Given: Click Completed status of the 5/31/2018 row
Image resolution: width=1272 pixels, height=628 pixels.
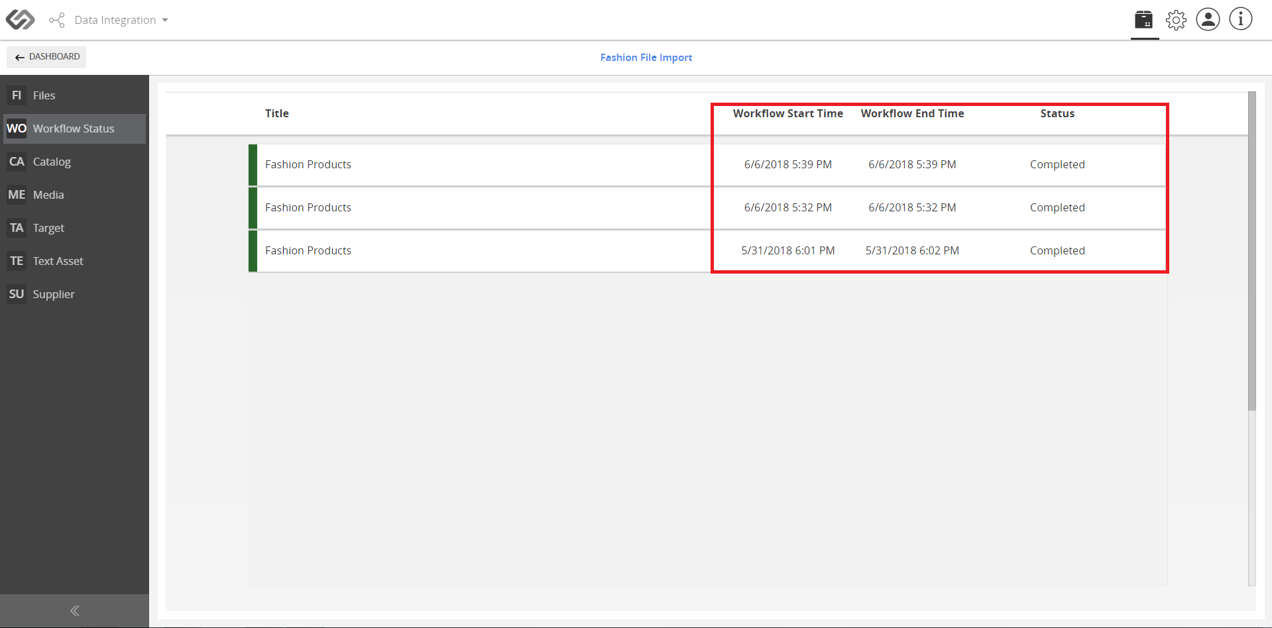Looking at the screenshot, I should pos(1057,250).
